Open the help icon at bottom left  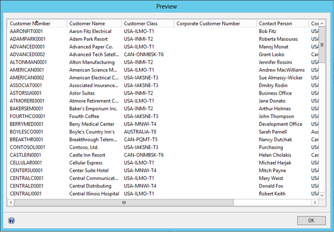coord(11,221)
